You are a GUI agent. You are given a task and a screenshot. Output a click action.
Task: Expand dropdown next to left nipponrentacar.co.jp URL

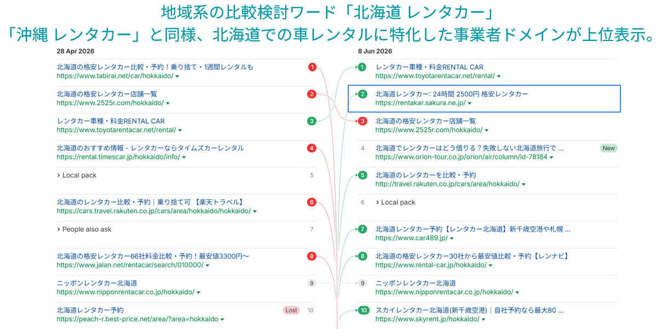tap(199, 293)
